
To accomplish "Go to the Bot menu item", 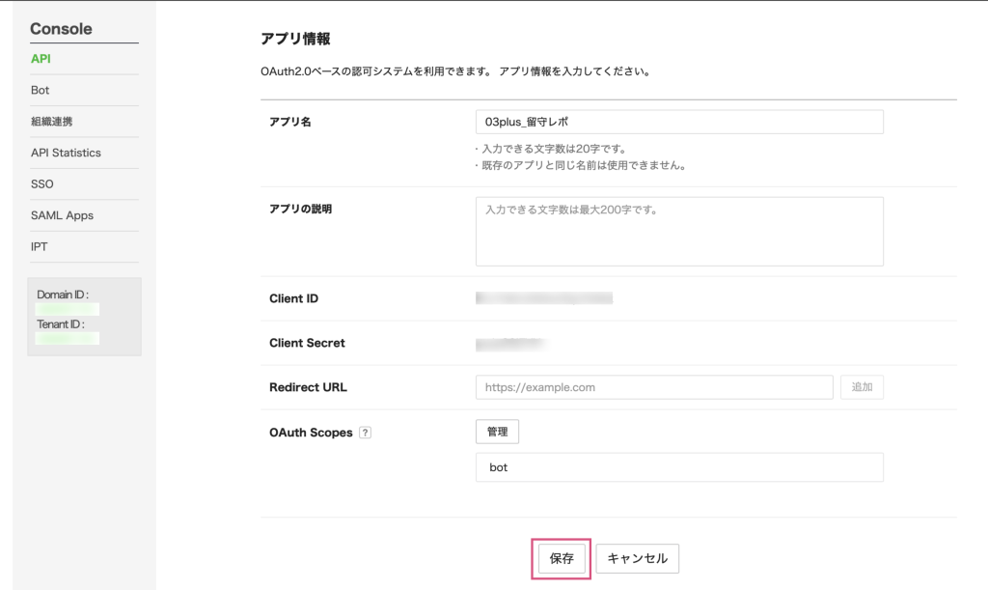I will [40, 90].
